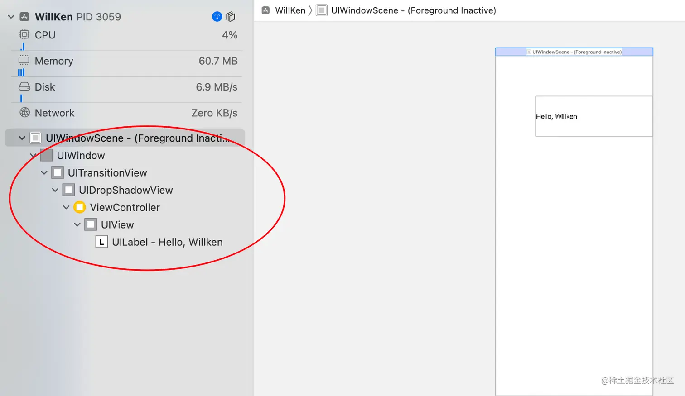Click WillKen in the jump bar breadcrumb
This screenshot has height=396, width=685.
(290, 10)
